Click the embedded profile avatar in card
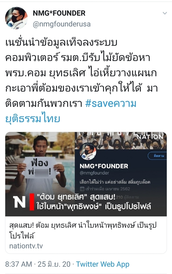The image size is (172, 274). 88,151
